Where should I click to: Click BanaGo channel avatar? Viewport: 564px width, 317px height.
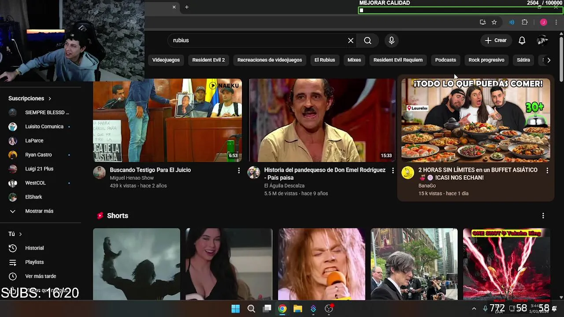pyautogui.click(x=408, y=173)
